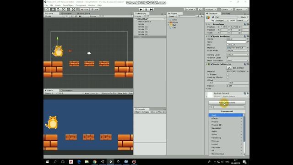Screen dimensions: 293x165
Task: Select Main Camera in the Hierarchy
Action: (145, 22)
